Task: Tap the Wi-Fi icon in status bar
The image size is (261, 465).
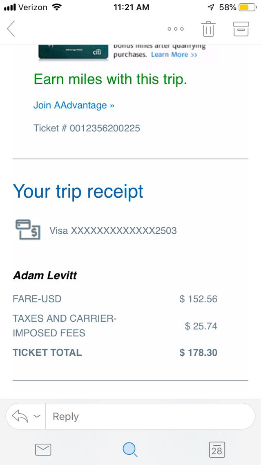Action: (57, 7)
